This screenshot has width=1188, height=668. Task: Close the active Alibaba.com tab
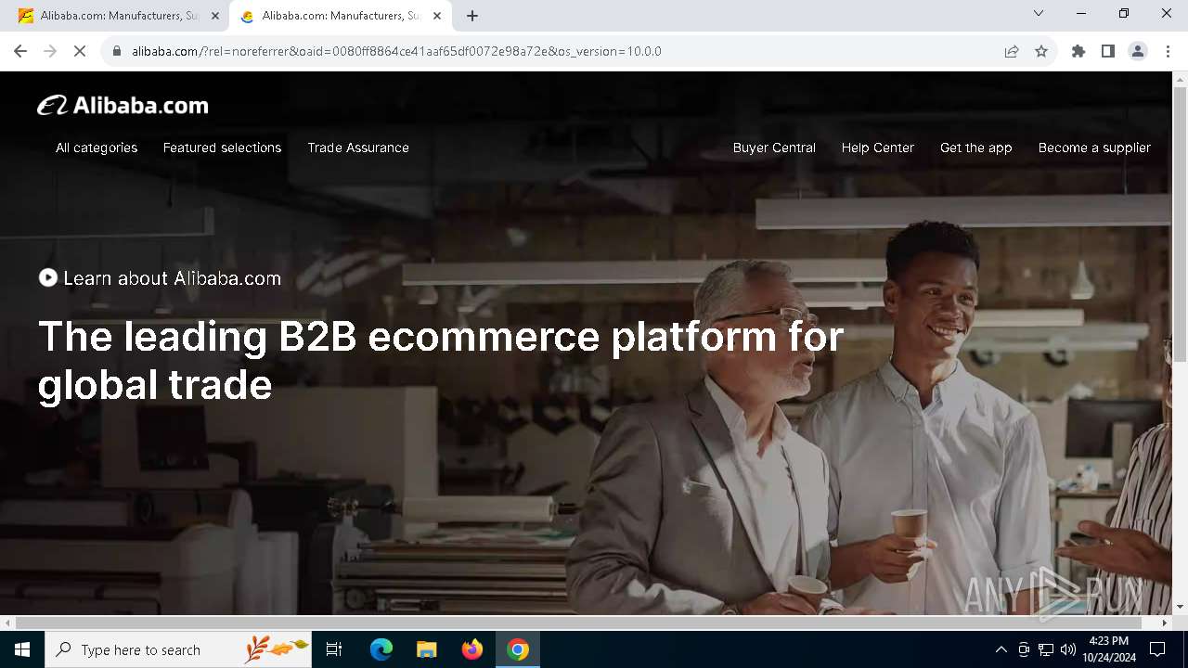point(437,16)
